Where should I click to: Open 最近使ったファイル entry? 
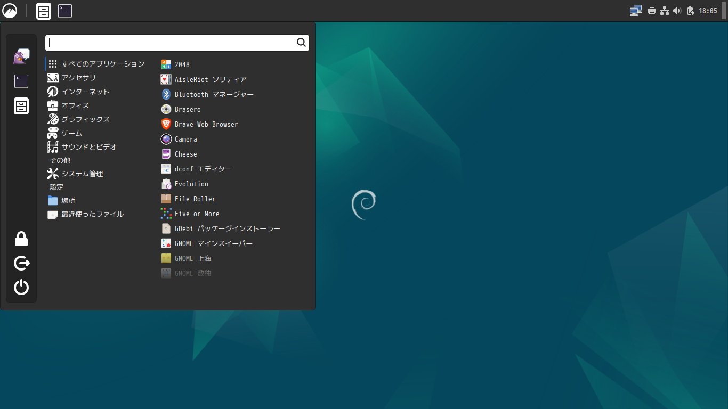pos(92,214)
